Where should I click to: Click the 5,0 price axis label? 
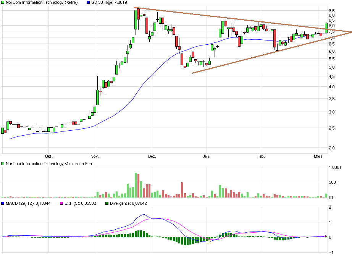click(332, 67)
